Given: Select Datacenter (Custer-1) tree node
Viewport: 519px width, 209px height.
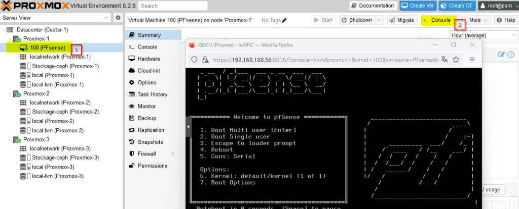Looking at the screenshot, I should [42, 30].
